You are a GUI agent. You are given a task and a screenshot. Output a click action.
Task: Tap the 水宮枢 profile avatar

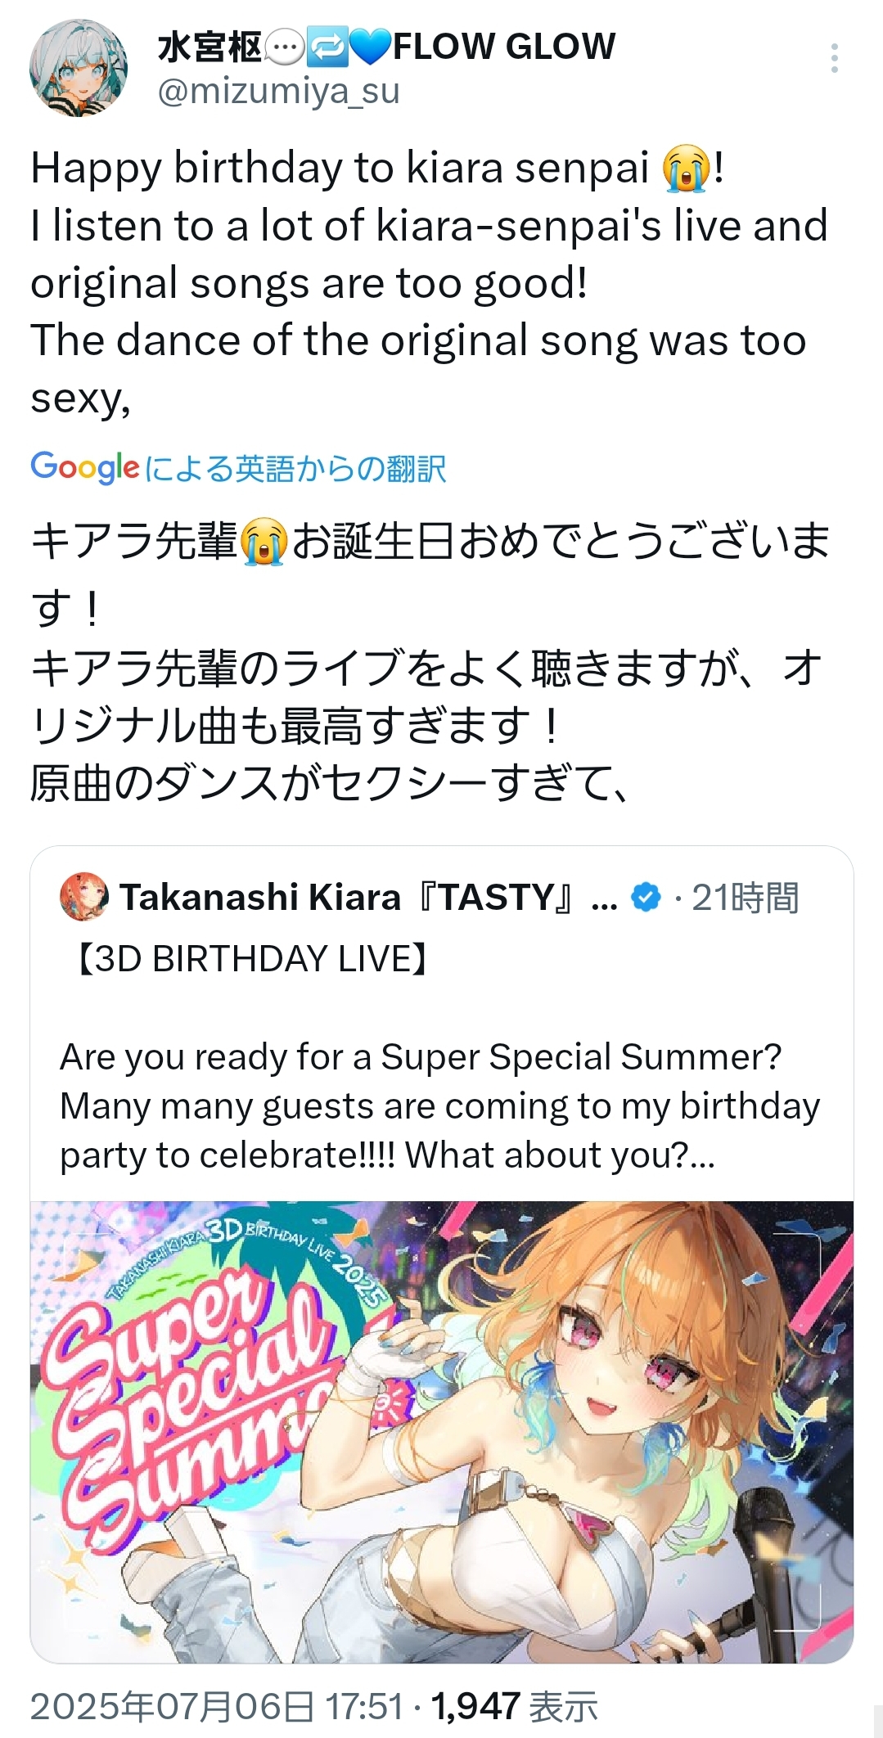click(79, 68)
